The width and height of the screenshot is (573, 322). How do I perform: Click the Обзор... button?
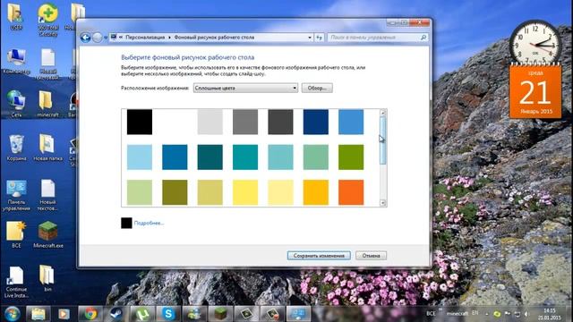pos(317,88)
